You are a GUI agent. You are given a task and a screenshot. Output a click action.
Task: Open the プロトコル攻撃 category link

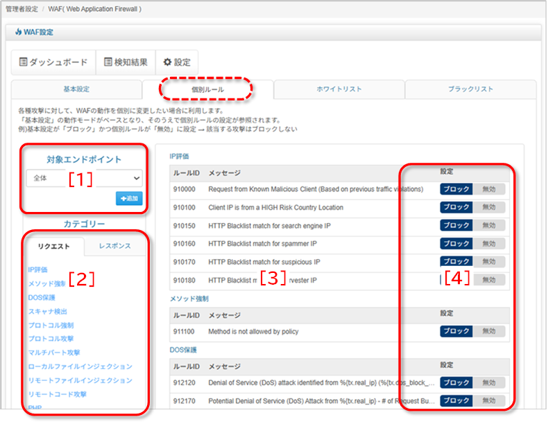(x=51, y=339)
